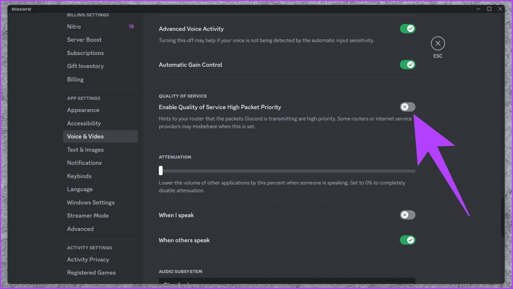Image resolution: width=513 pixels, height=289 pixels.
Task: Close settings with the ESC circle icon
Action: (438, 43)
